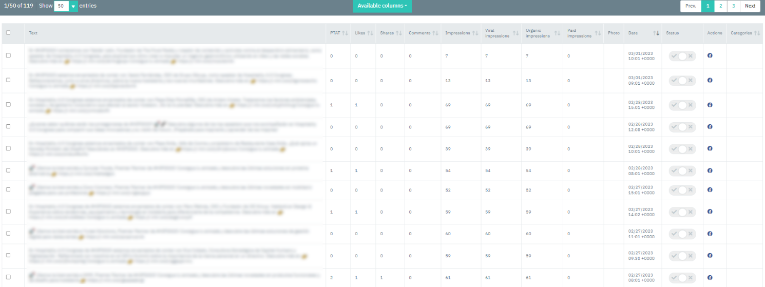The image size is (765, 287).
Task: Click Facebook icon in 02/28/2023 12:08 row
Action: click(x=710, y=126)
